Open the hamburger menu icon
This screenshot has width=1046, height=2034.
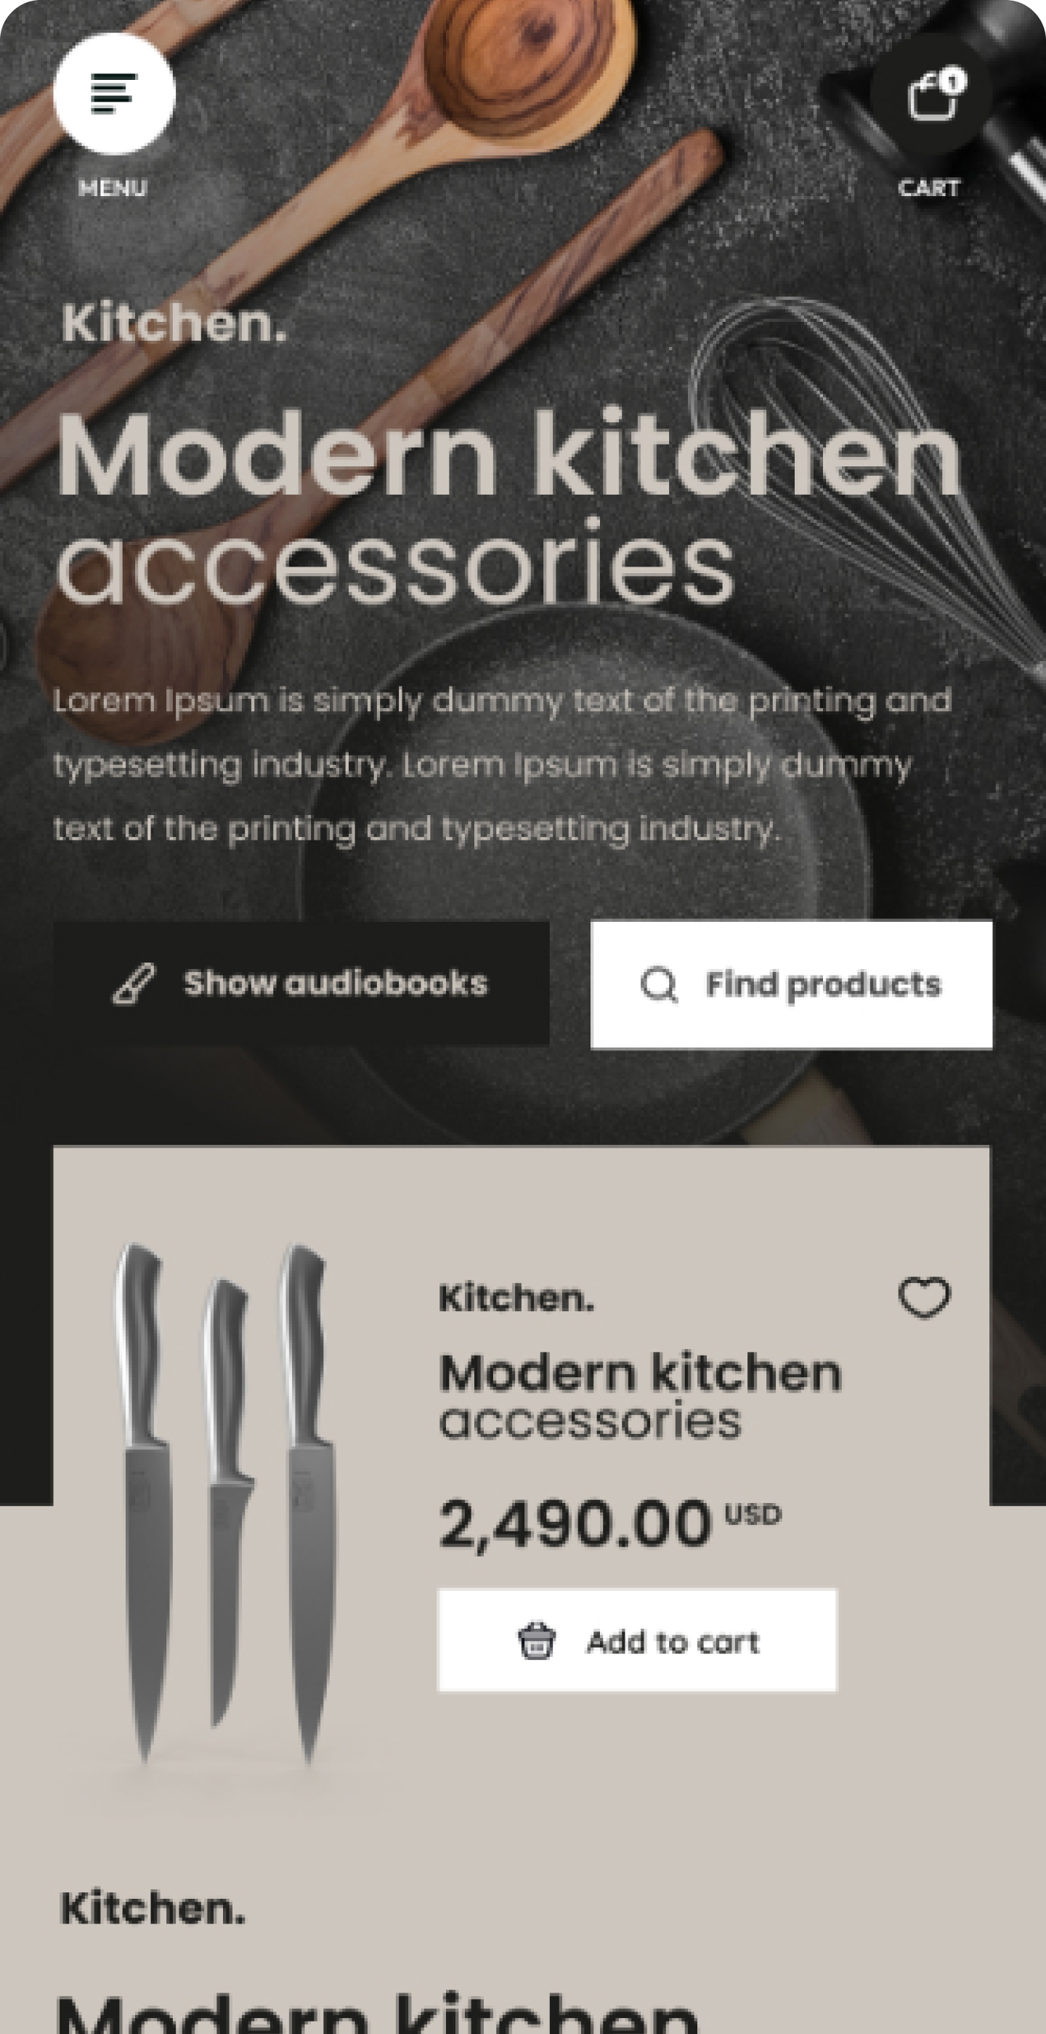115,93
